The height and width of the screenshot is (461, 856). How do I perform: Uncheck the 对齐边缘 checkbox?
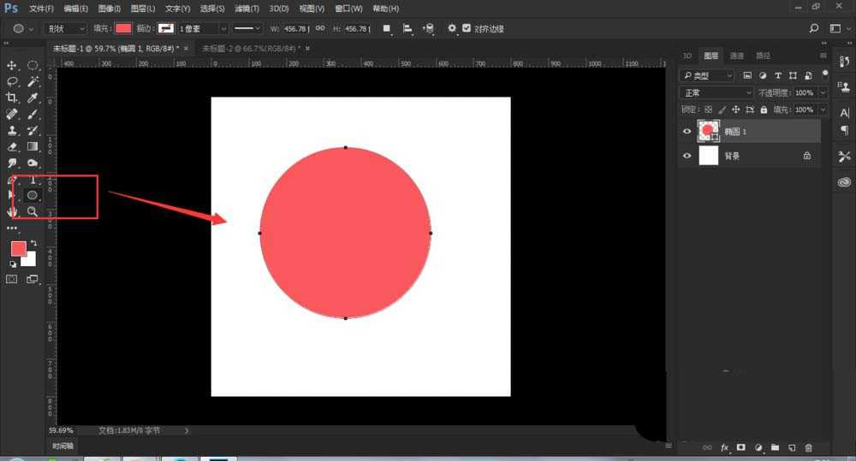[467, 28]
